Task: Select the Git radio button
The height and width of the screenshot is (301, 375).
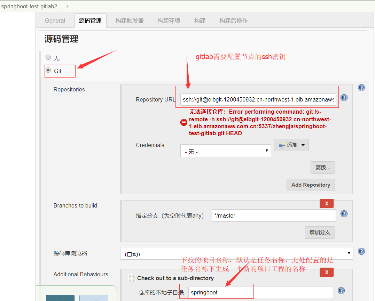Action: click(48, 70)
